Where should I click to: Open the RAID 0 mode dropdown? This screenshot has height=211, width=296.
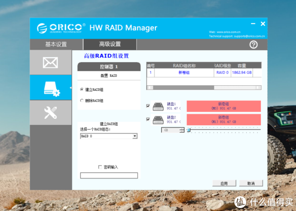pyautogui.click(x=135, y=136)
